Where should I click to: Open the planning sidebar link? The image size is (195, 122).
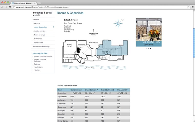(x=37, y=23)
